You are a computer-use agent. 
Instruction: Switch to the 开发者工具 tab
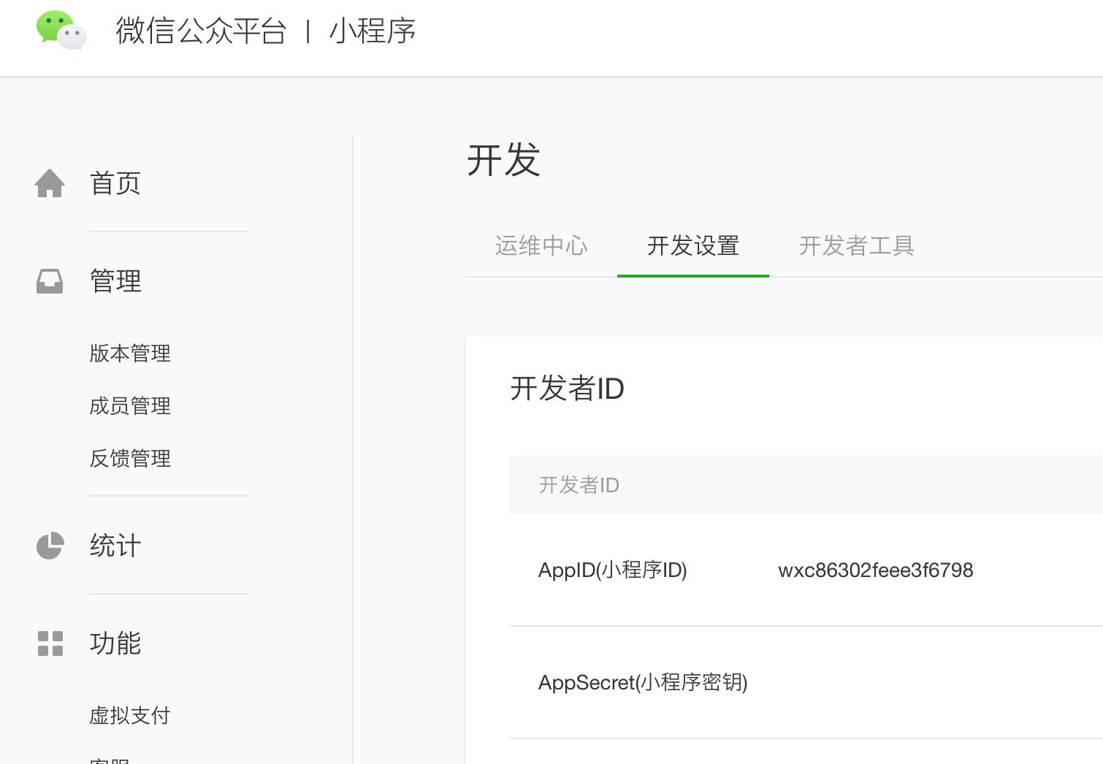(x=856, y=246)
